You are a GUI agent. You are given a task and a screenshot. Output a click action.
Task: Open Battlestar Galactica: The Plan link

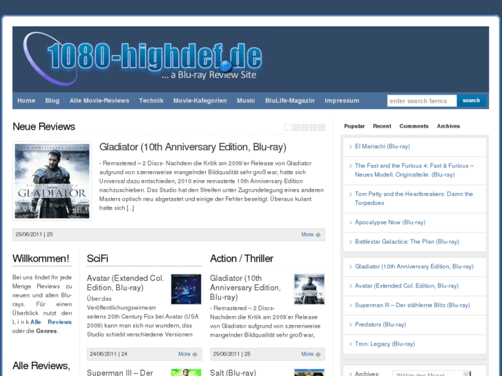click(x=407, y=241)
